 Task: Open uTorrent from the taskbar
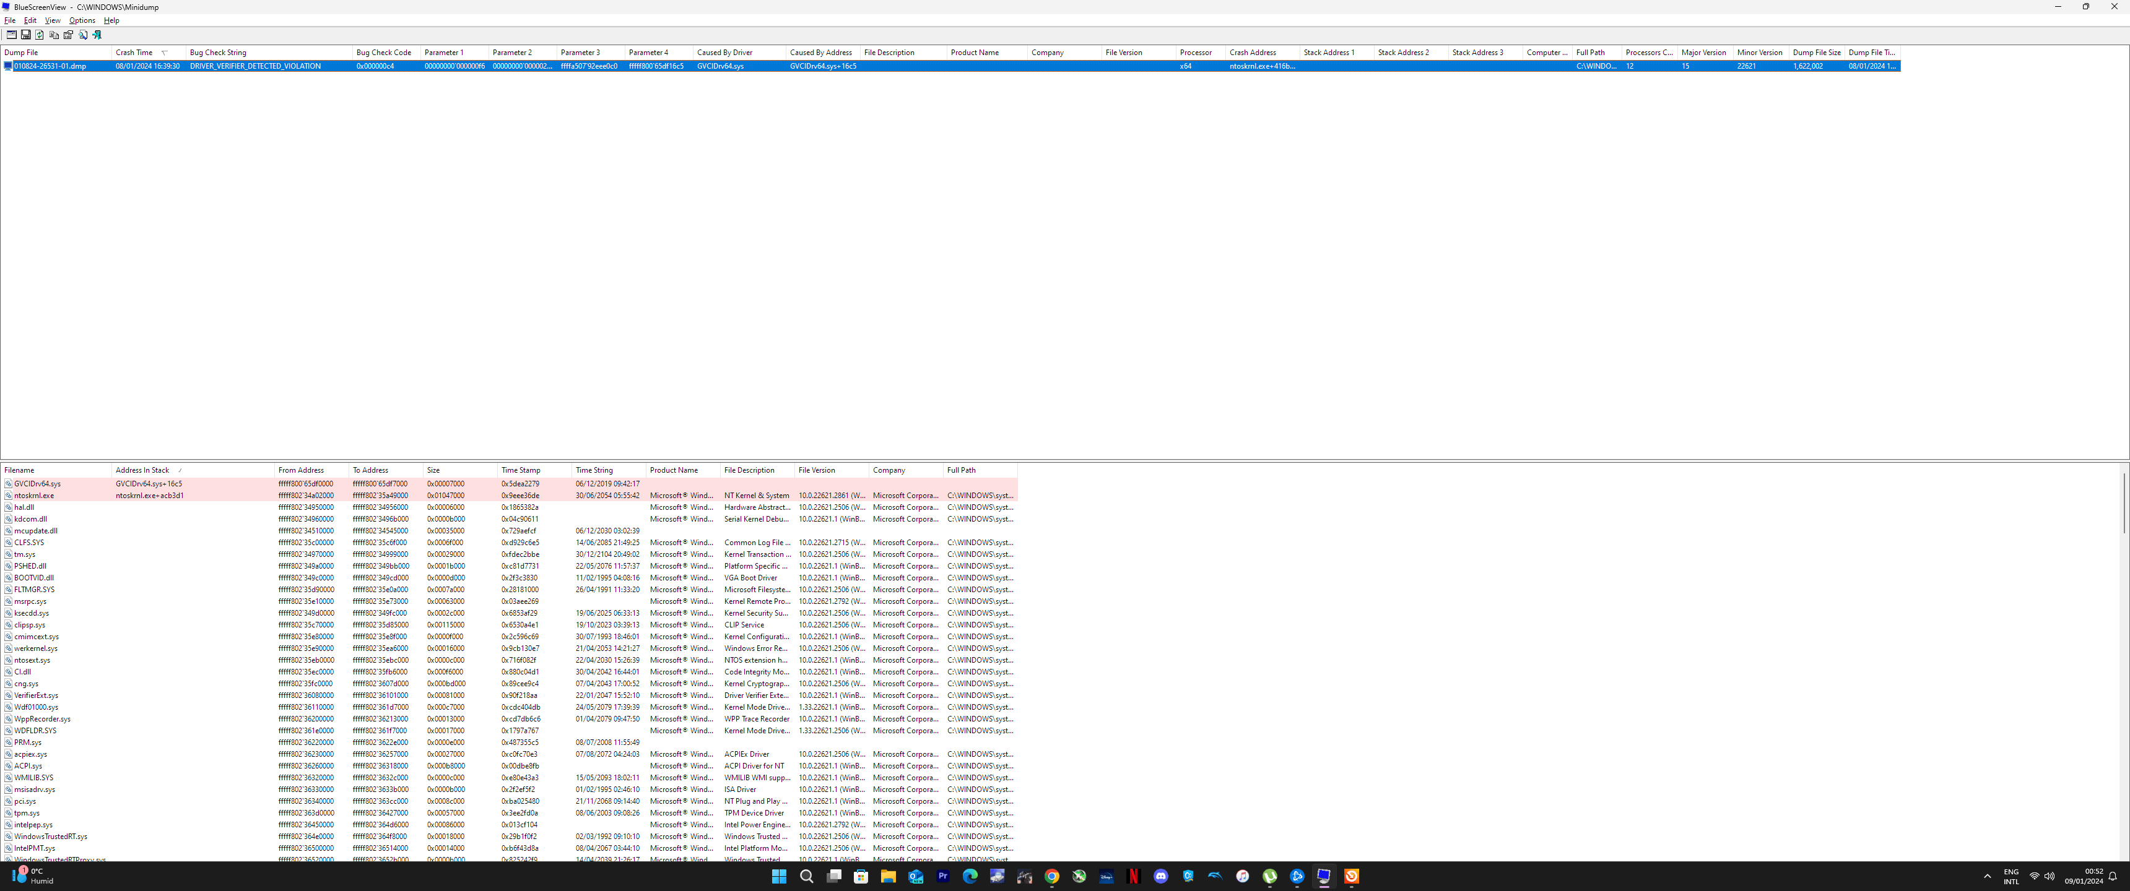pyautogui.click(x=1270, y=876)
